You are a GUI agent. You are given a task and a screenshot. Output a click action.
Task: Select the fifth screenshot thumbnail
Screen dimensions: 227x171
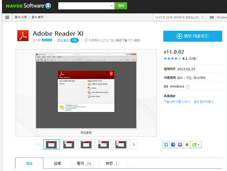(121, 145)
